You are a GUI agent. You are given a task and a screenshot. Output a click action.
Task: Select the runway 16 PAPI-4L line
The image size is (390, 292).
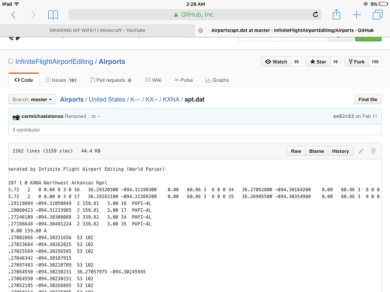[79, 203]
